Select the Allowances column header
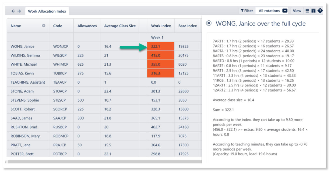Image resolution: width=331 pixels, height=172 pixels. click(x=87, y=26)
